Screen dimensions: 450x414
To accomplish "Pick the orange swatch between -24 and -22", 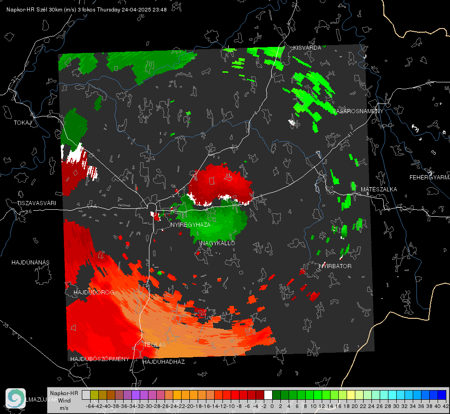I will (177, 395).
